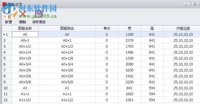
Task: Click width value 1682
Action: (x=129, y=94)
